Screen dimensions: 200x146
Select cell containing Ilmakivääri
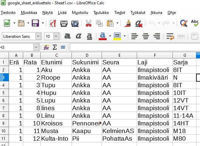tap(155, 77)
